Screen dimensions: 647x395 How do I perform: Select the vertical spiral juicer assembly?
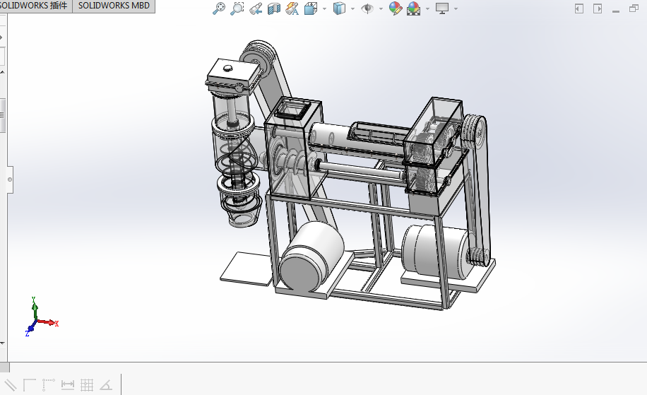pyautogui.click(x=236, y=144)
